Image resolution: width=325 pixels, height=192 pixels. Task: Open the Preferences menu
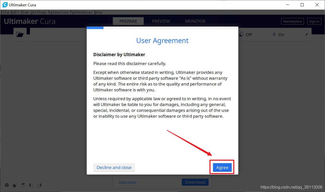(81, 12)
